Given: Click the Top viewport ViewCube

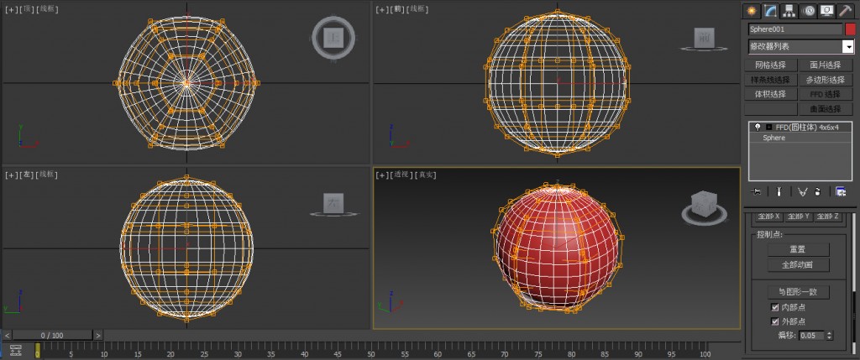Looking at the screenshot, I should pyautogui.click(x=333, y=37).
